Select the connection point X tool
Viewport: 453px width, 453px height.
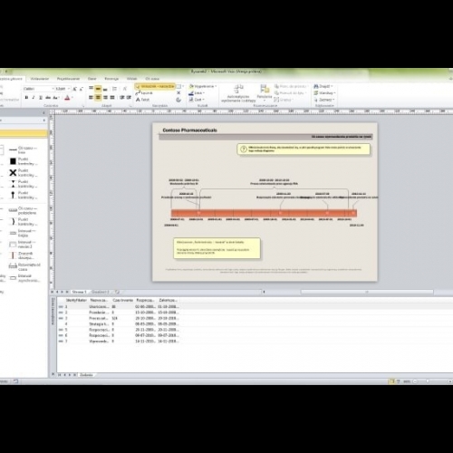178,93
